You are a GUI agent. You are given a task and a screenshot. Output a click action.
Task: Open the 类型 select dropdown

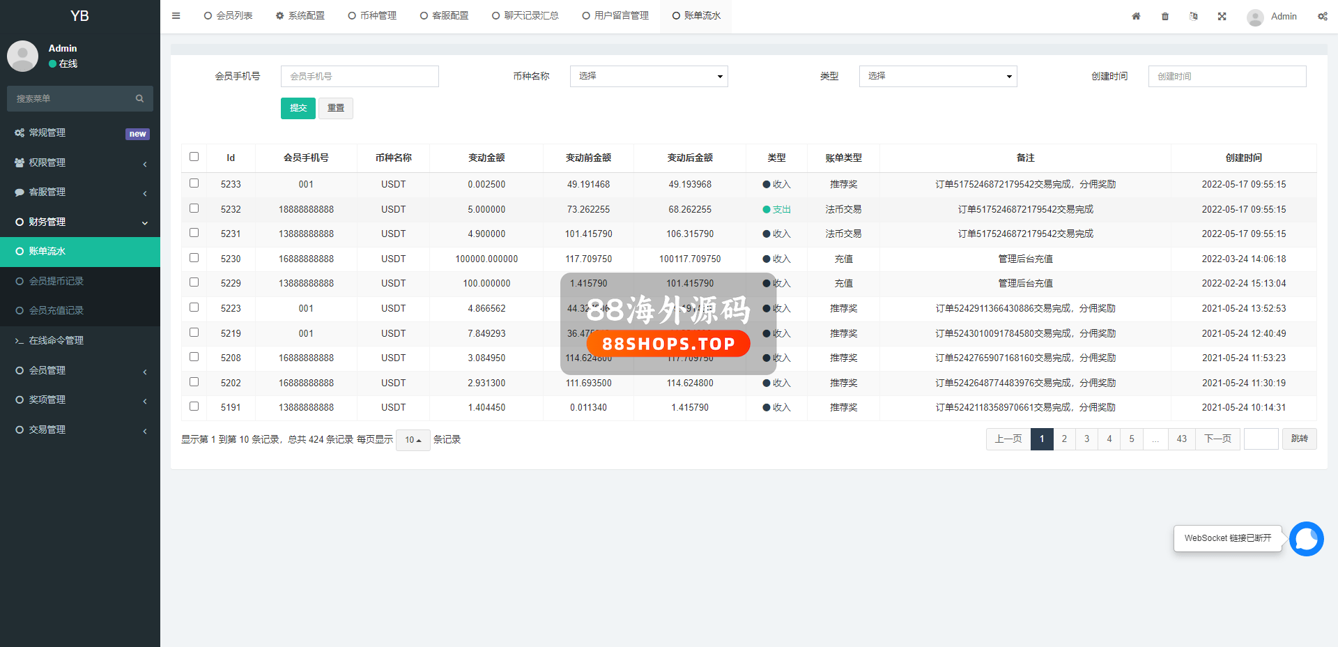pyautogui.click(x=938, y=76)
